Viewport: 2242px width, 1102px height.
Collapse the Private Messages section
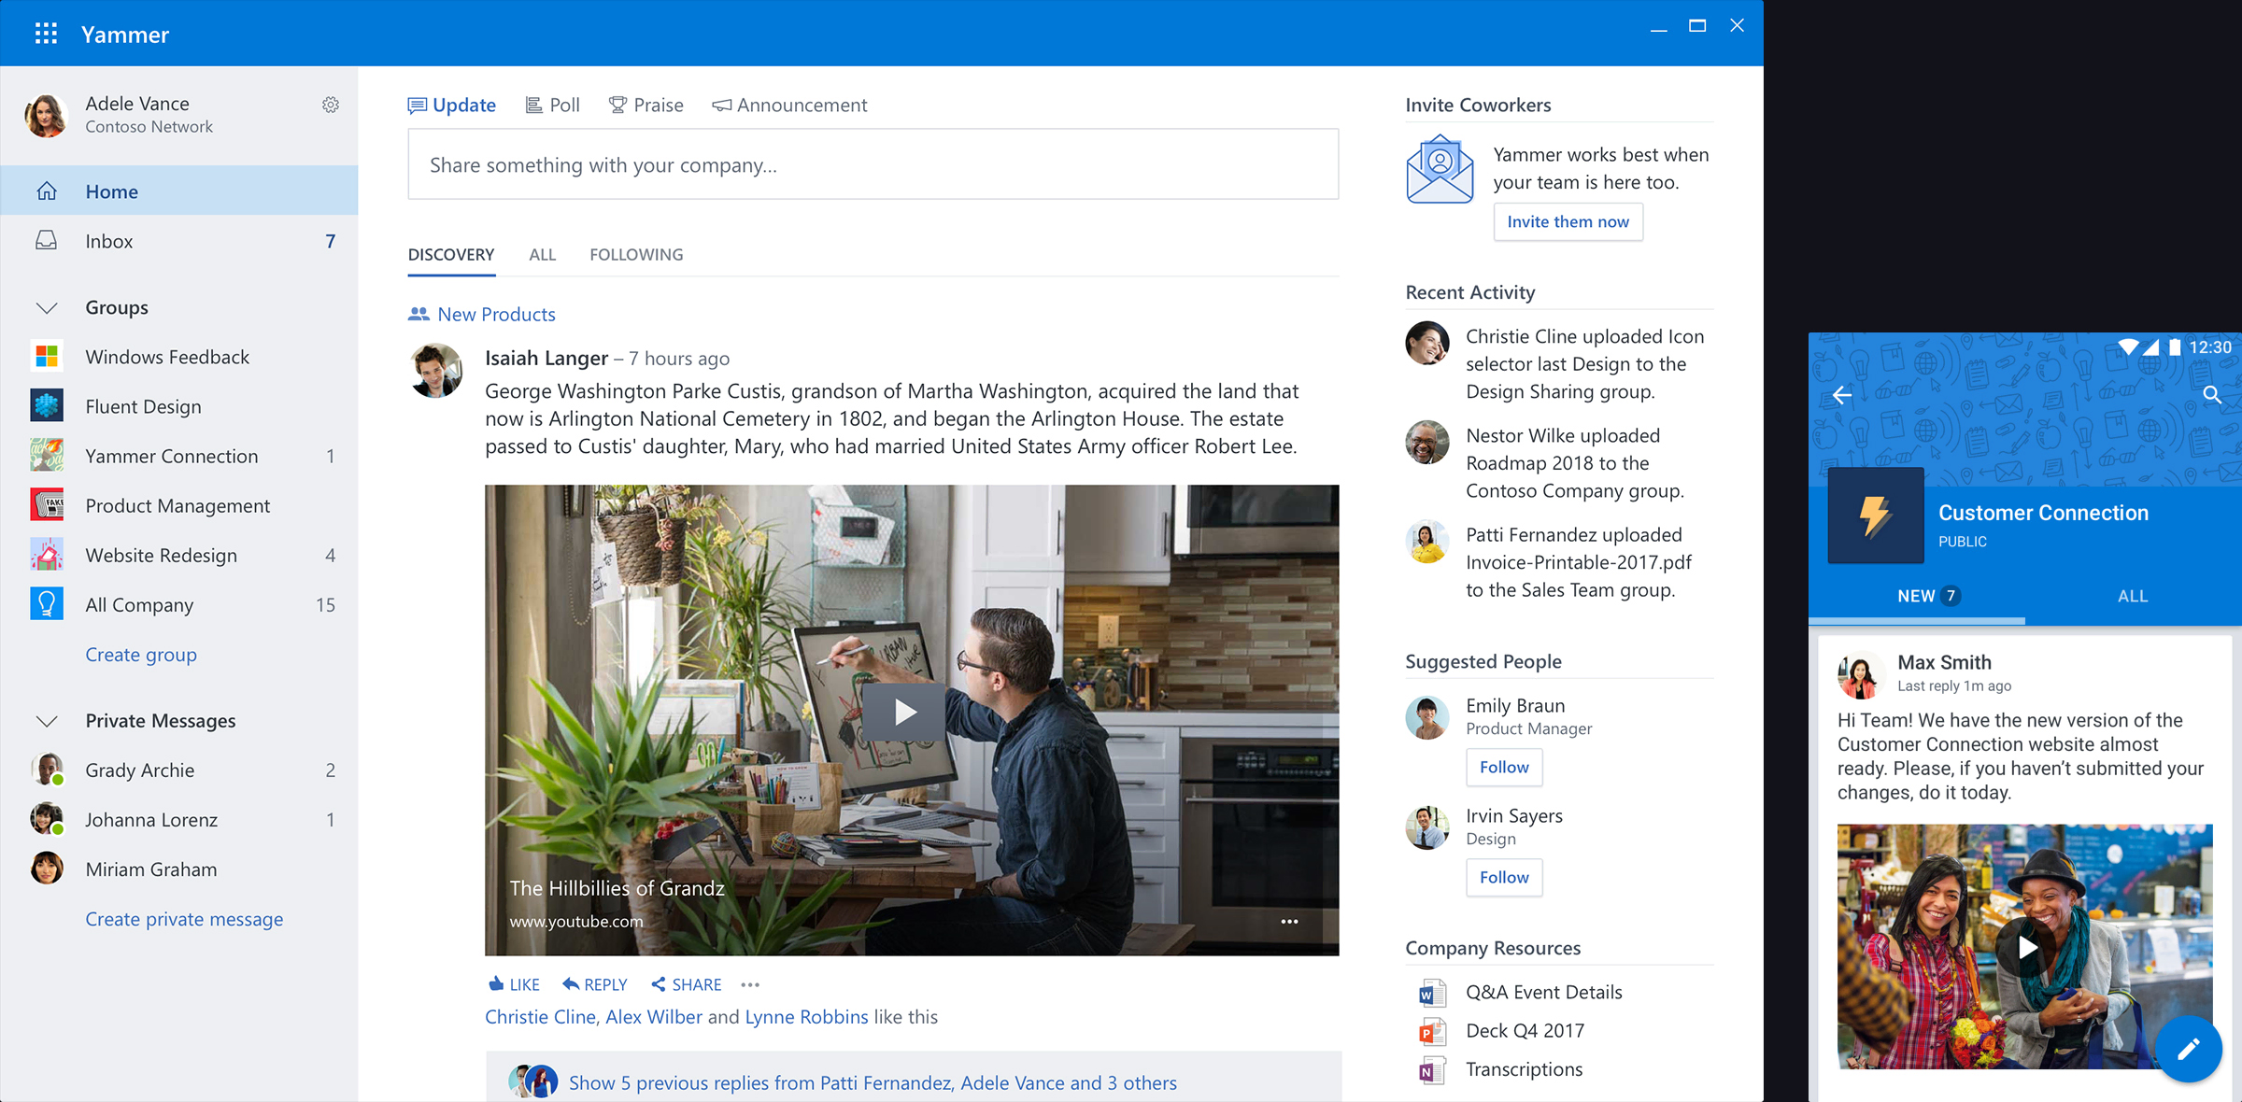click(x=47, y=720)
